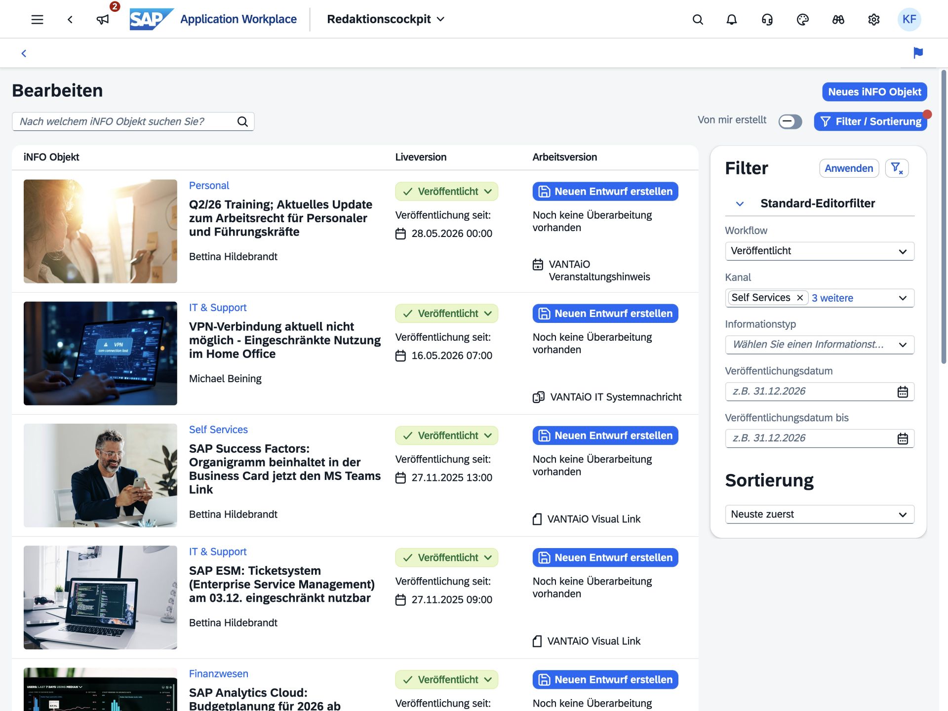Remove the Self Services channel token
The height and width of the screenshot is (711, 948).
pos(800,298)
